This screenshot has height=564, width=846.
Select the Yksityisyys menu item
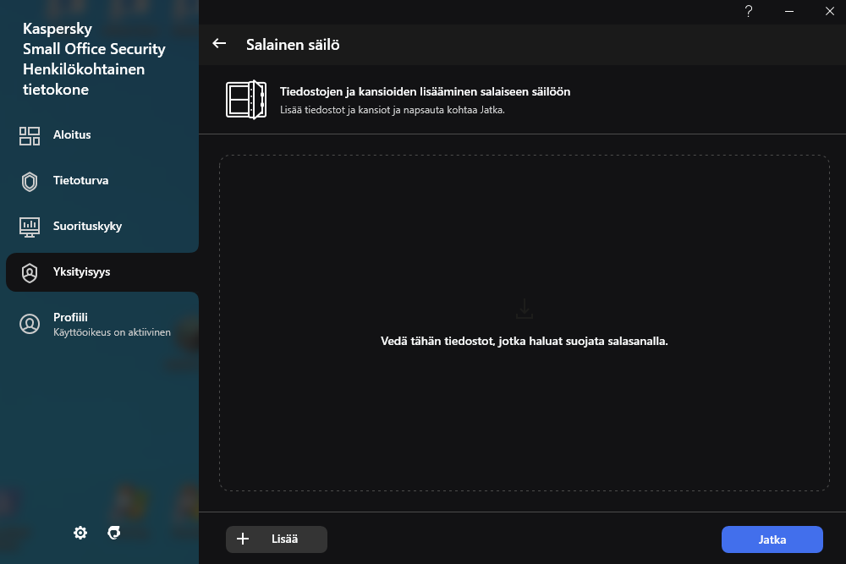point(102,272)
